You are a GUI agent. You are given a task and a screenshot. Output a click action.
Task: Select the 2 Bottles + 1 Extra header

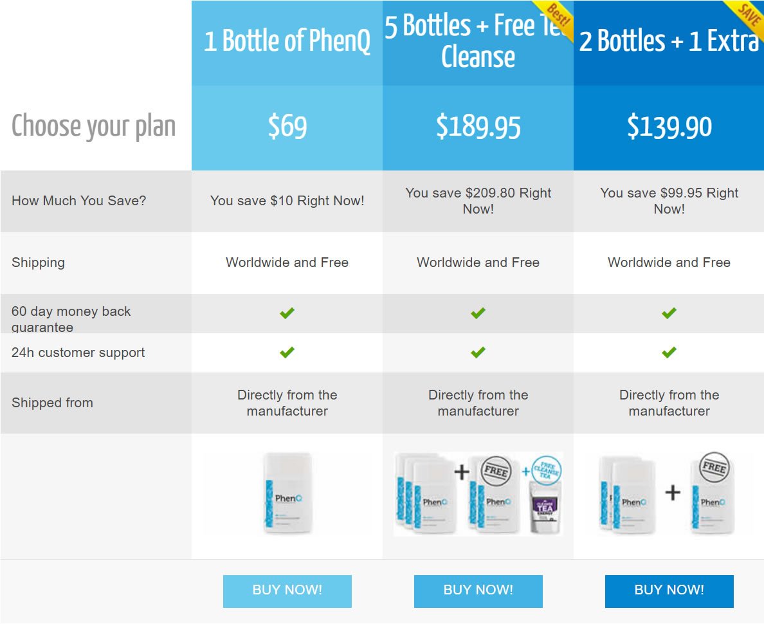[x=669, y=43]
